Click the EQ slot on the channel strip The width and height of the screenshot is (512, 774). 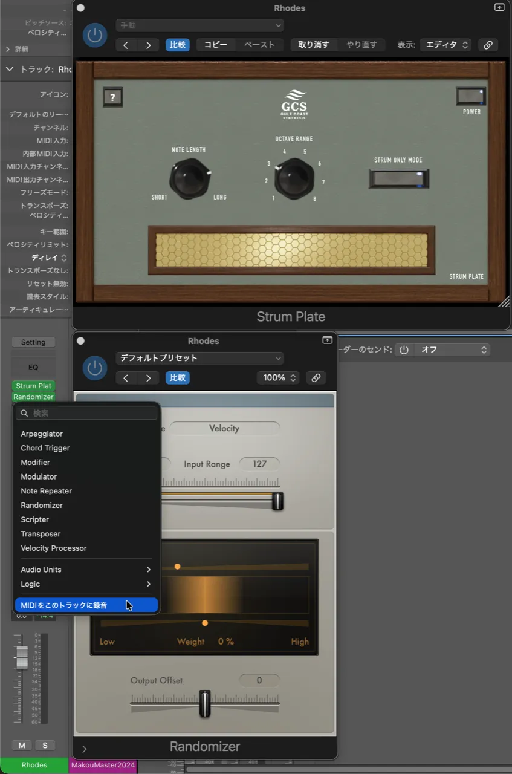[33, 367]
